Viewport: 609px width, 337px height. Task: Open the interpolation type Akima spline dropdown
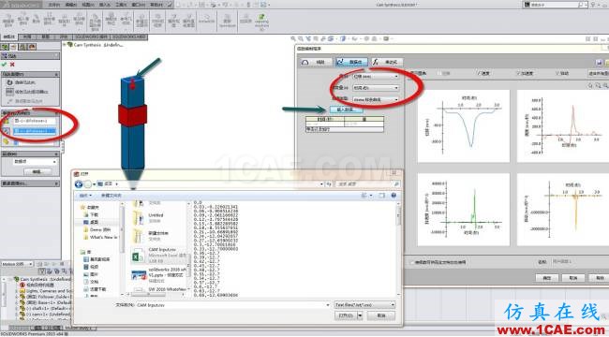pos(376,100)
